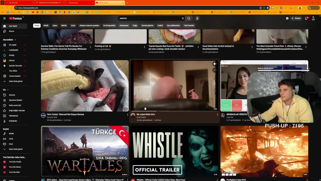Select the Oyun filter chip
The height and width of the screenshot is (181, 321).
click(x=55, y=25)
